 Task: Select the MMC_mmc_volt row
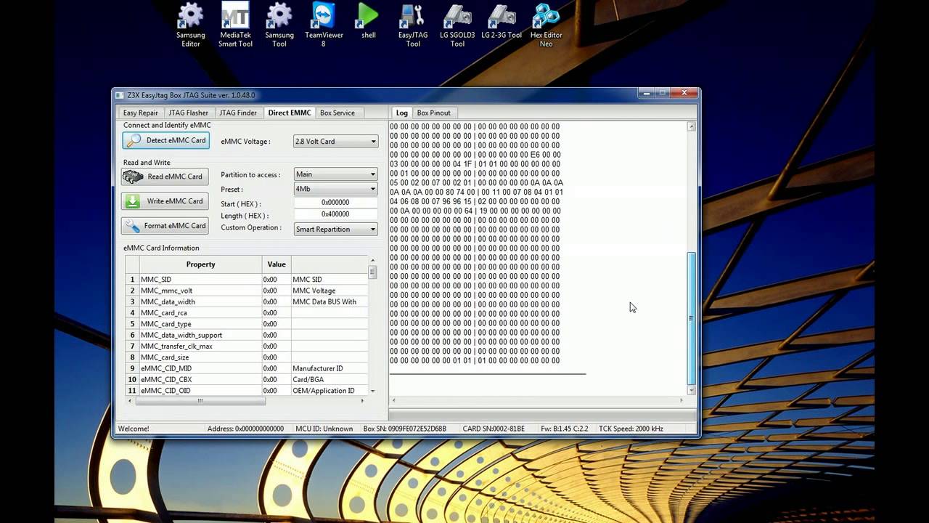247,291
